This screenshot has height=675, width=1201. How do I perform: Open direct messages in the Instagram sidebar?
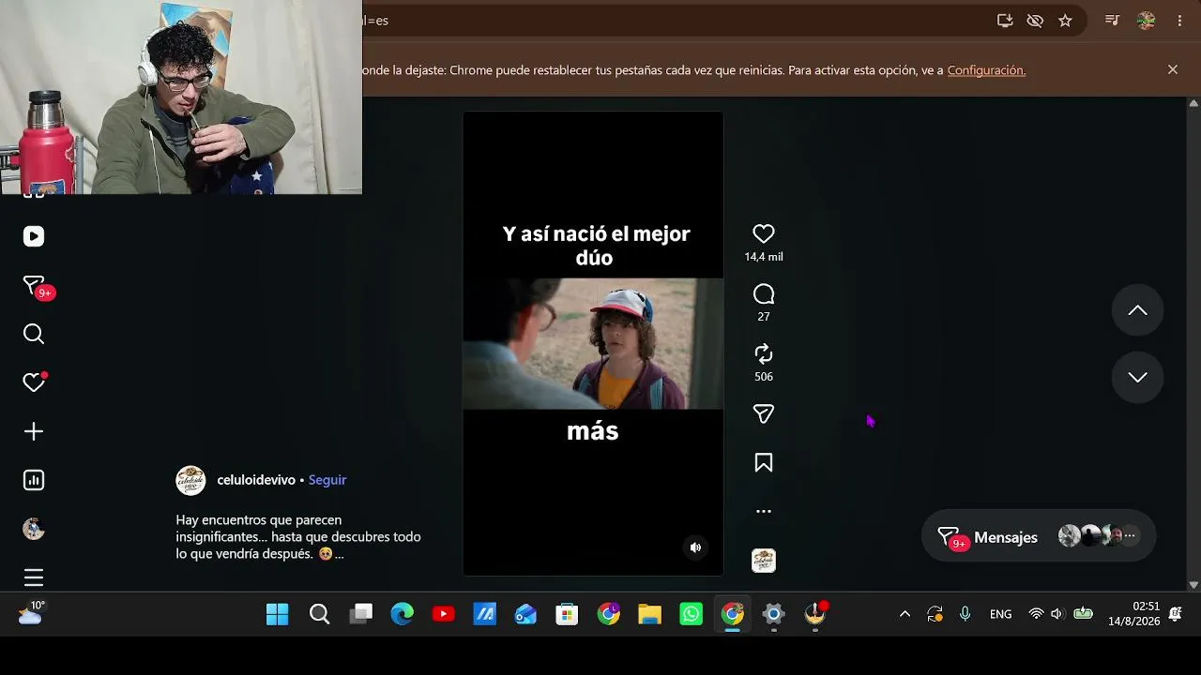[34, 285]
